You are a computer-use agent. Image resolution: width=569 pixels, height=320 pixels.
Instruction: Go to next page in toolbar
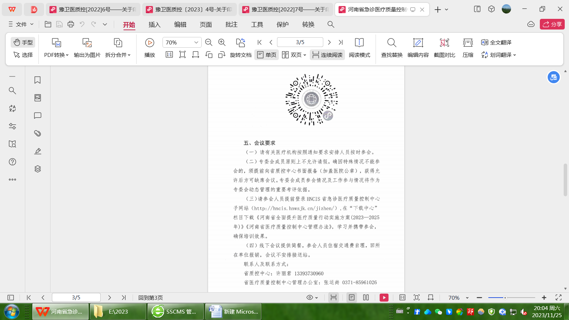coord(329,42)
